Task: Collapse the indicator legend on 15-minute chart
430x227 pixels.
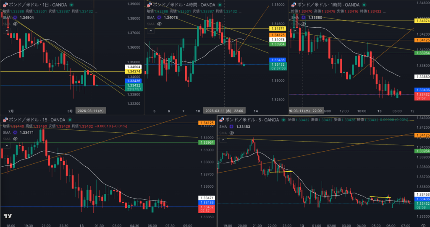Action: (x=7, y=146)
